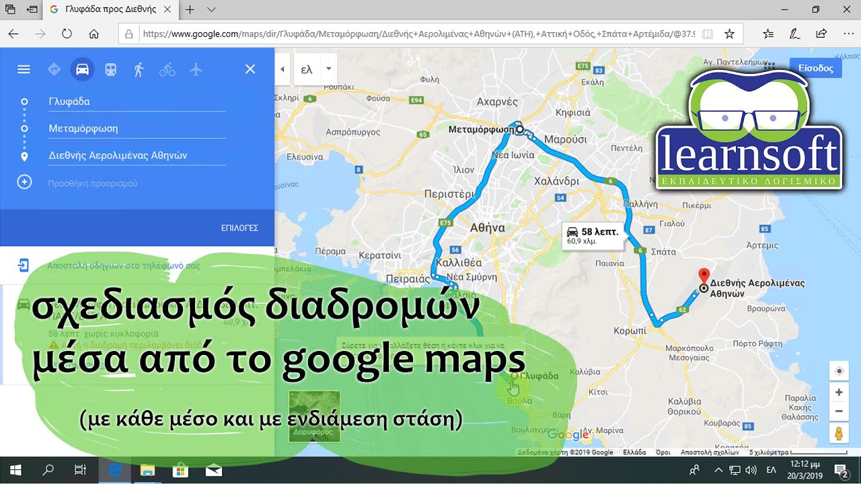Open Mail app from taskbar
Viewport: 861px width, 484px height.
click(x=213, y=471)
